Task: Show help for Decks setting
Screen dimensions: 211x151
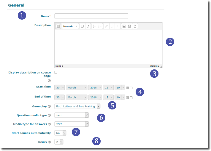Action: tap(50, 142)
